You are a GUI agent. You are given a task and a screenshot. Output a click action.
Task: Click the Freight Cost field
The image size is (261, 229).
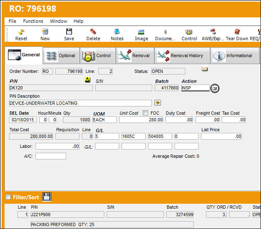point(208,120)
